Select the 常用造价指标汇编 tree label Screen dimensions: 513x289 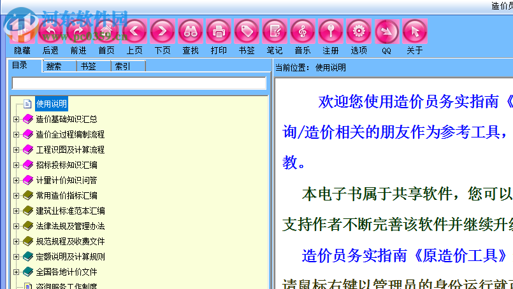pyautogui.click(x=66, y=195)
